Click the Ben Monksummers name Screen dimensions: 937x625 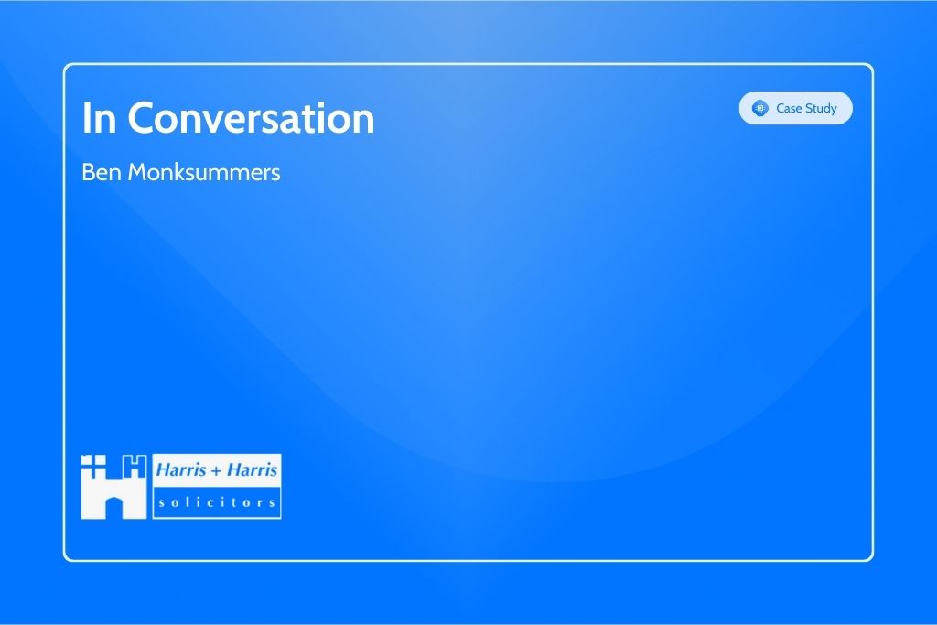[180, 172]
